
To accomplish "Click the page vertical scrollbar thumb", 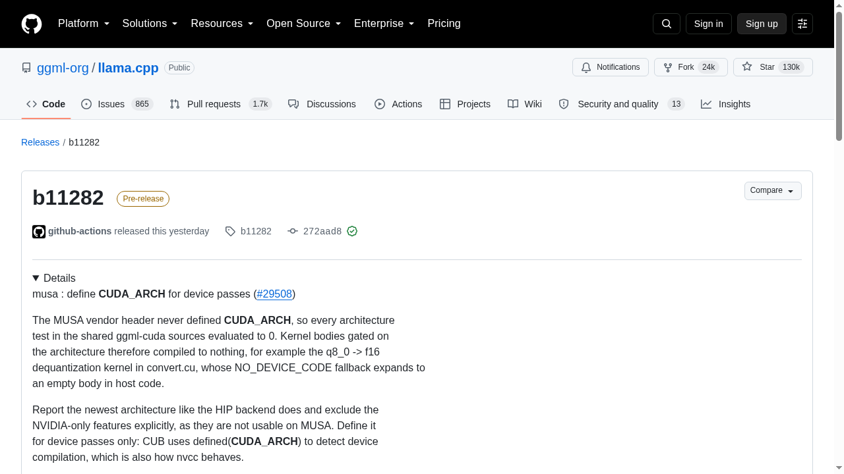I will click(x=839, y=77).
